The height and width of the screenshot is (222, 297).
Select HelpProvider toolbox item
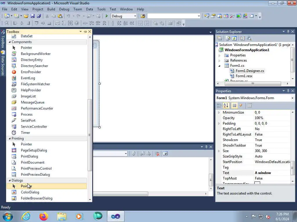click(x=31, y=90)
